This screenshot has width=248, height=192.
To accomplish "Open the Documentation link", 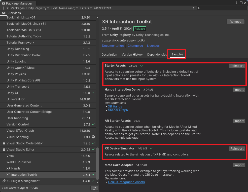I will 113,46.
